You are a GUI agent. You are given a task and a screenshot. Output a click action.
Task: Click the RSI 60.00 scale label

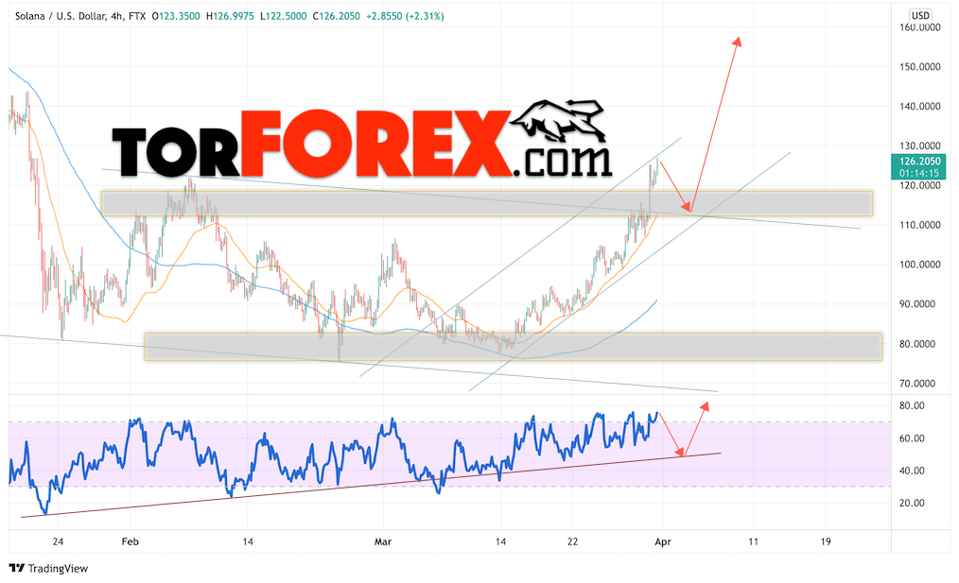click(x=912, y=438)
